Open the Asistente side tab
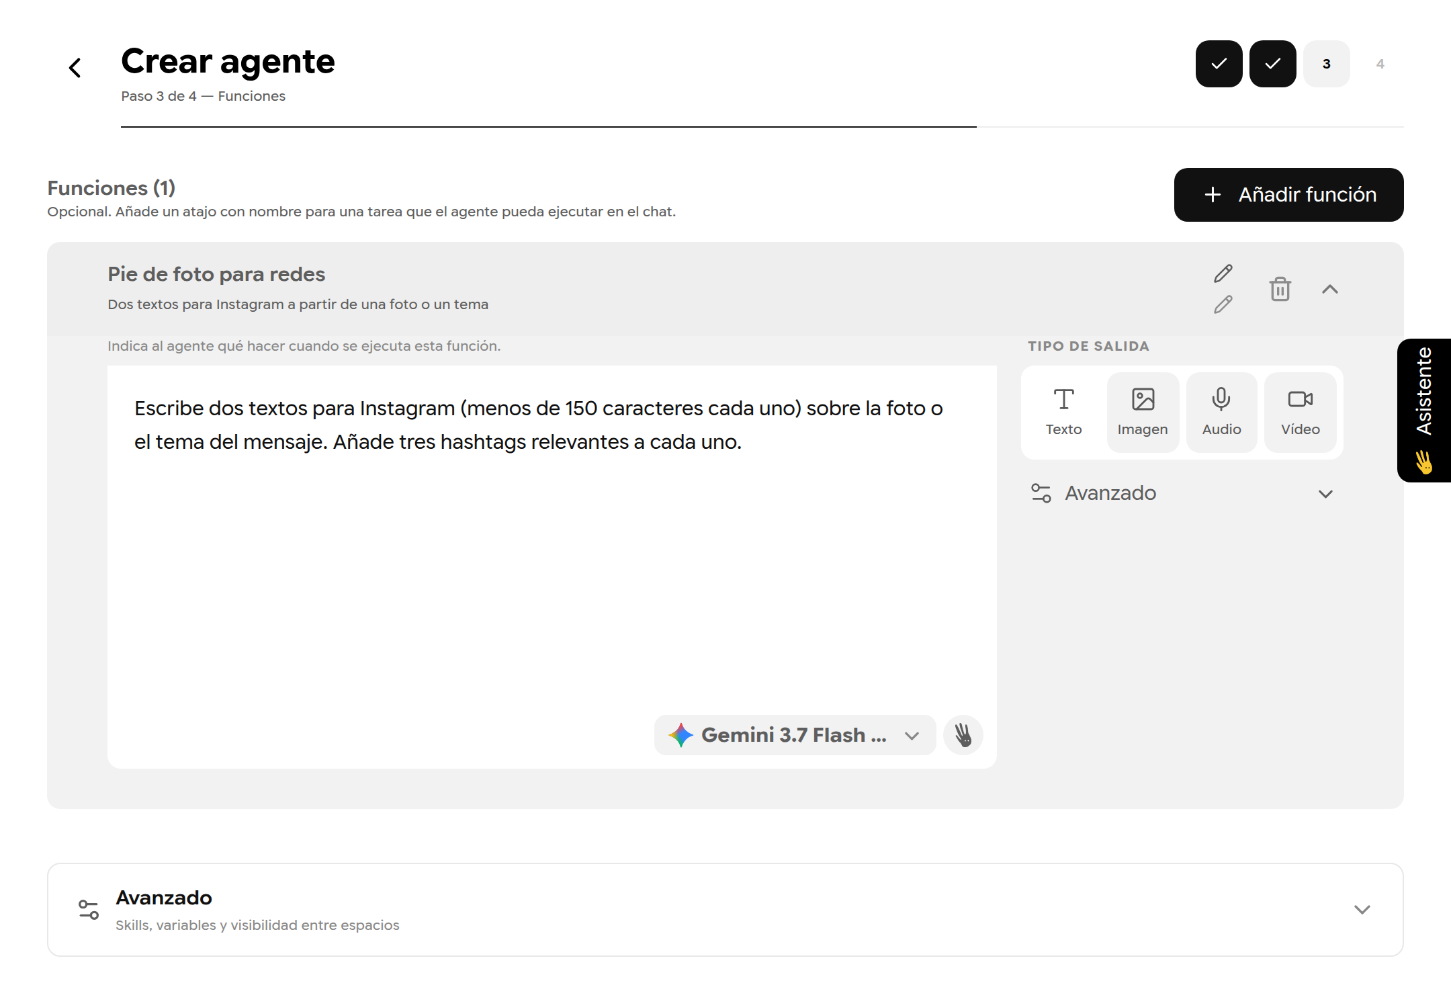1451x981 pixels. click(x=1423, y=411)
